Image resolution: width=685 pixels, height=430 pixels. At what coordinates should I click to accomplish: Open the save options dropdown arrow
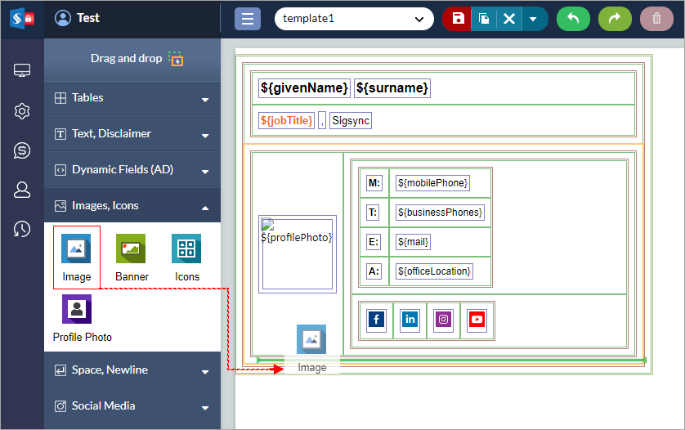point(533,18)
